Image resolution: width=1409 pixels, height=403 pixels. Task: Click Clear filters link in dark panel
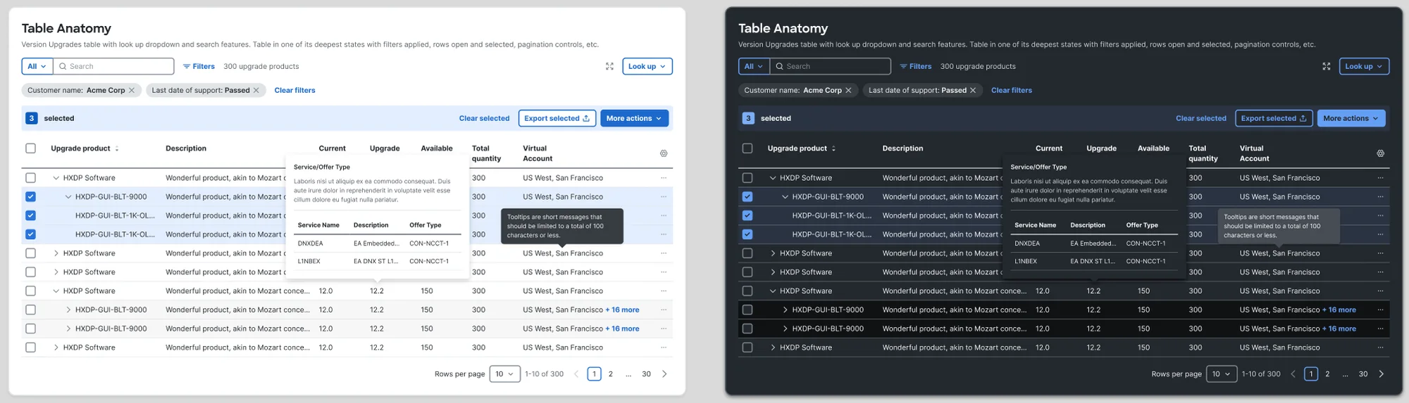click(x=1012, y=90)
